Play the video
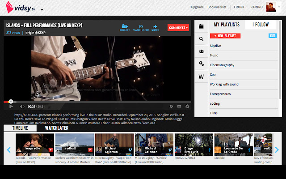This screenshot has width=286, height=179. pos(11,107)
